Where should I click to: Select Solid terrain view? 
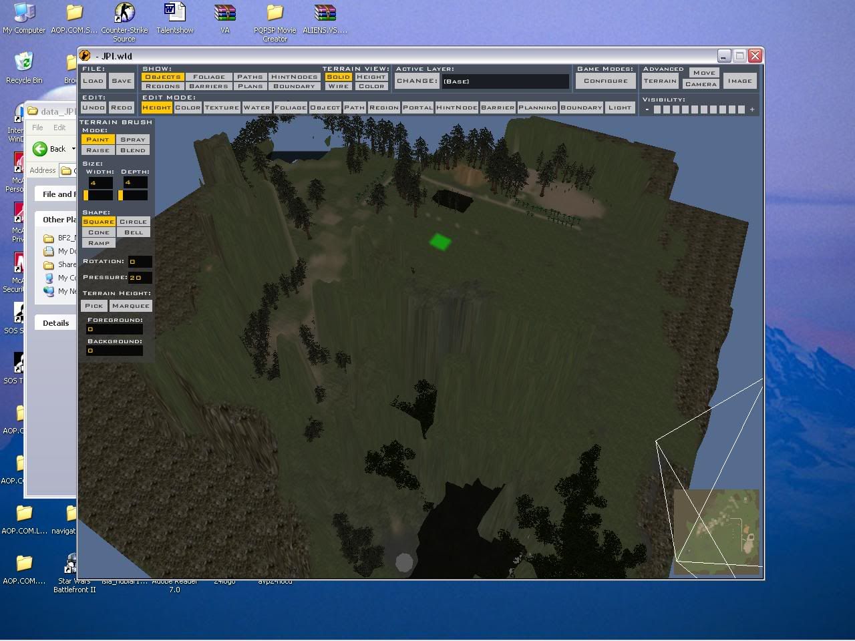pos(338,77)
